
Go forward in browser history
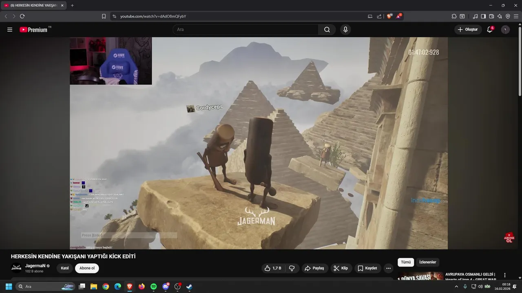click(x=14, y=16)
